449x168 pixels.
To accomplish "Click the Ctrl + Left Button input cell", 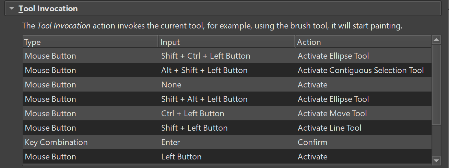I will click(x=192, y=113).
